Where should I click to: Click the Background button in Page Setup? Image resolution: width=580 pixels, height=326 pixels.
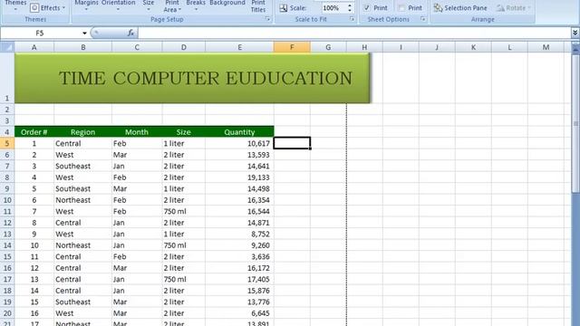[x=227, y=4]
